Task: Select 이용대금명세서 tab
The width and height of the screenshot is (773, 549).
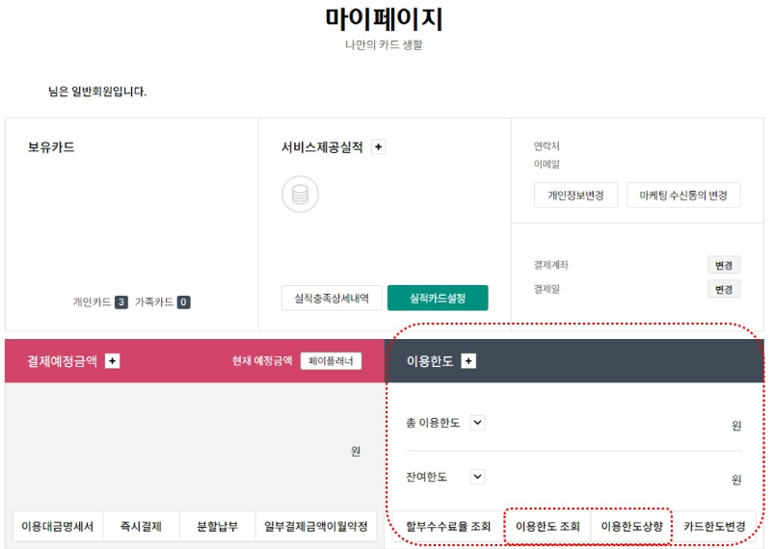Action: click(58, 526)
